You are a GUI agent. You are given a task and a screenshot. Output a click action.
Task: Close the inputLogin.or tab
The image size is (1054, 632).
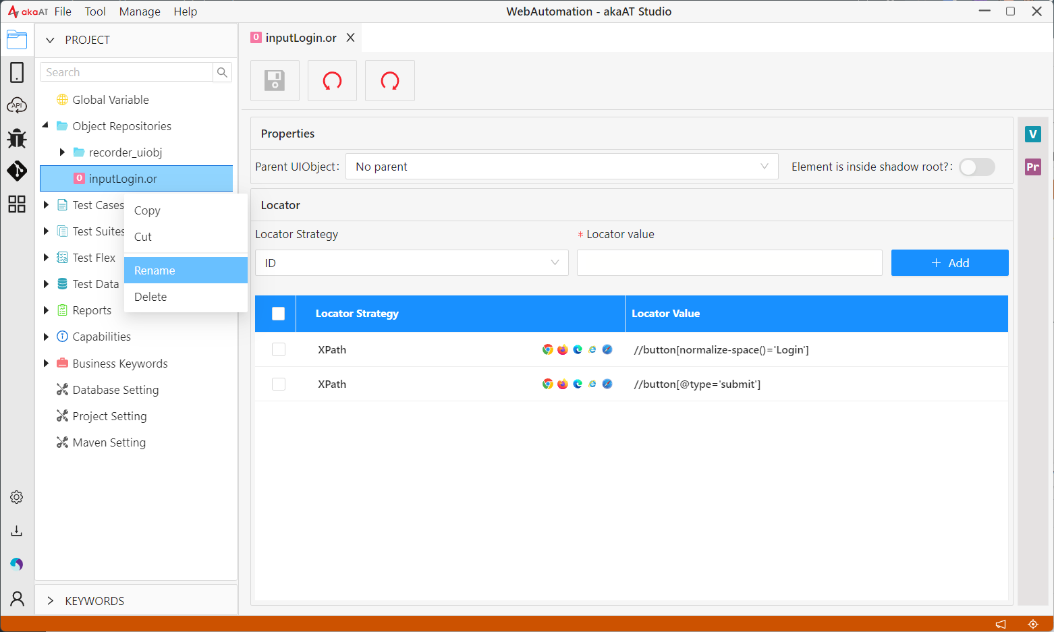tap(350, 38)
